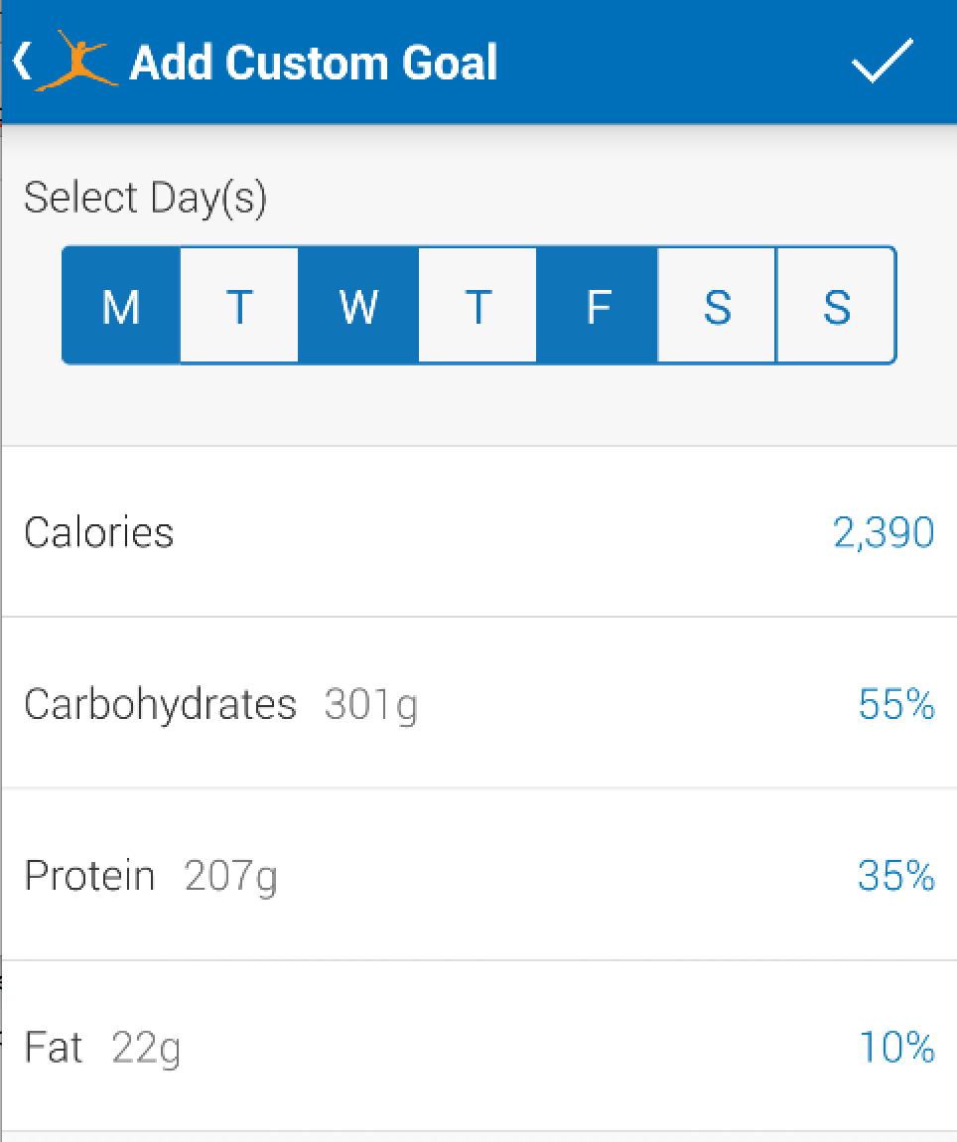Open the Calories row
The width and height of the screenshot is (957, 1142).
click(478, 531)
